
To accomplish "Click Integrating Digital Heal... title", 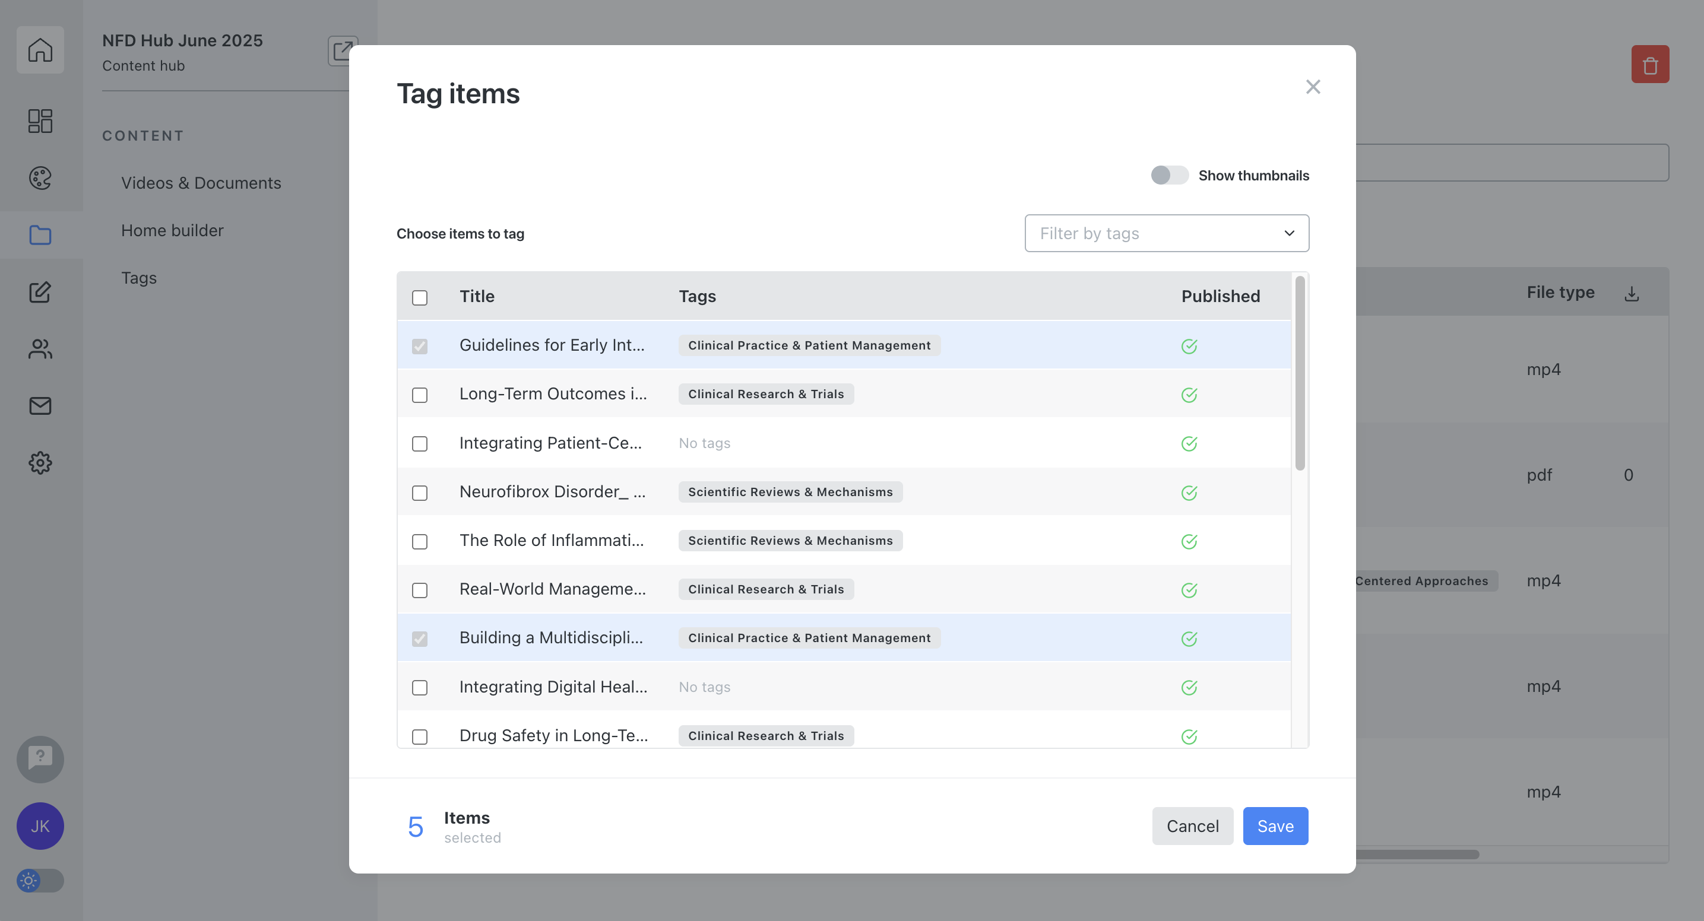I will [553, 687].
